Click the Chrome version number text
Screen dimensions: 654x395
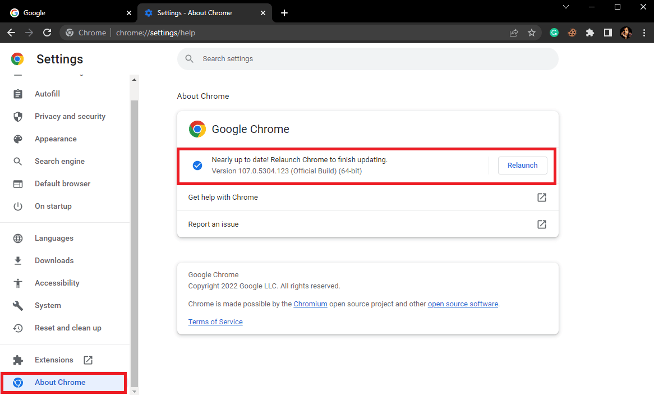pyautogui.click(x=287, y=171)
